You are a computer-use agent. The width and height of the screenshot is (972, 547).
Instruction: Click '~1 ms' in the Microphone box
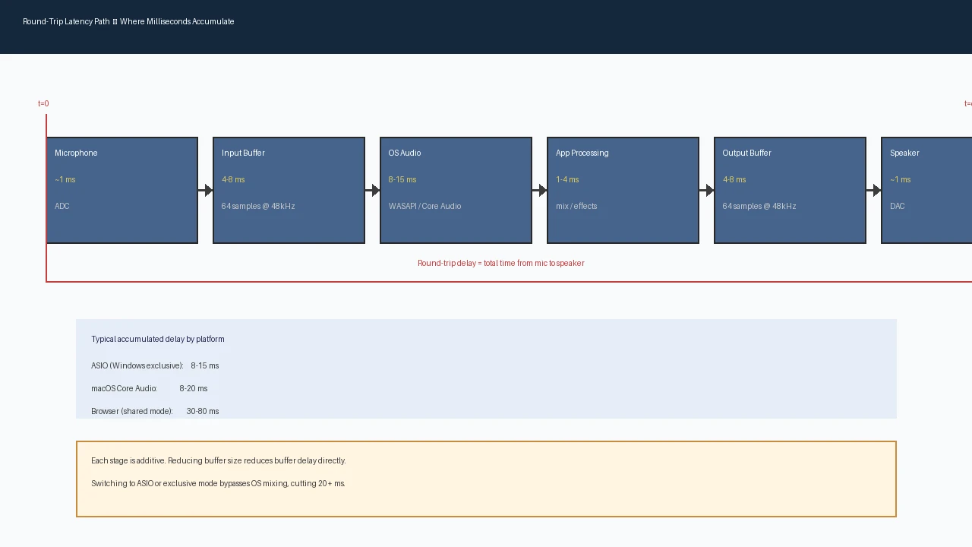[65, 179]
